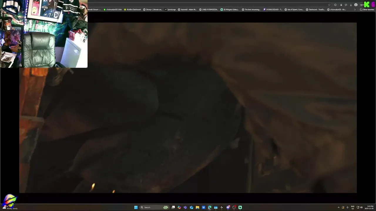Viewport: 376px width, 211px height.
Task: Open the s1ckmodzs420 | Kick bookmark
Action: click(113, 9)
